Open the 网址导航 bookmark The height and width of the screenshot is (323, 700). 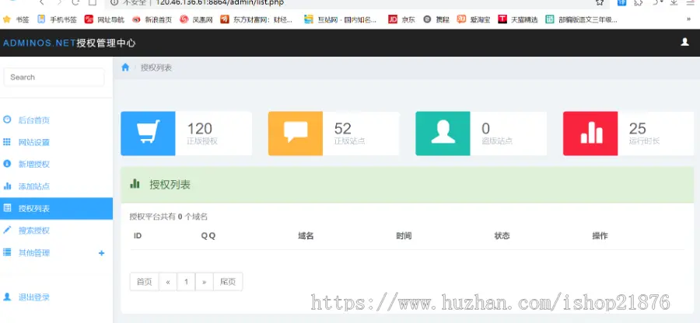click(x=104, y=19)
